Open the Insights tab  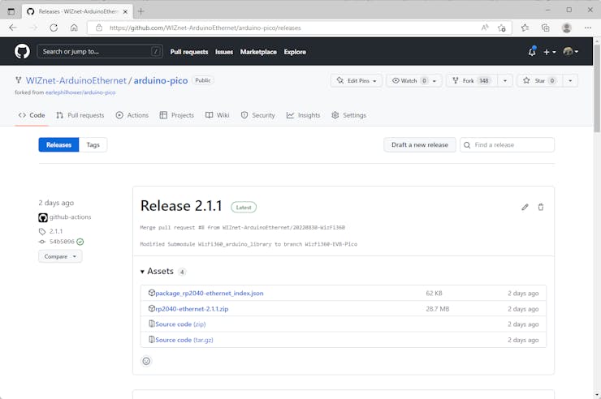(303, 115)
